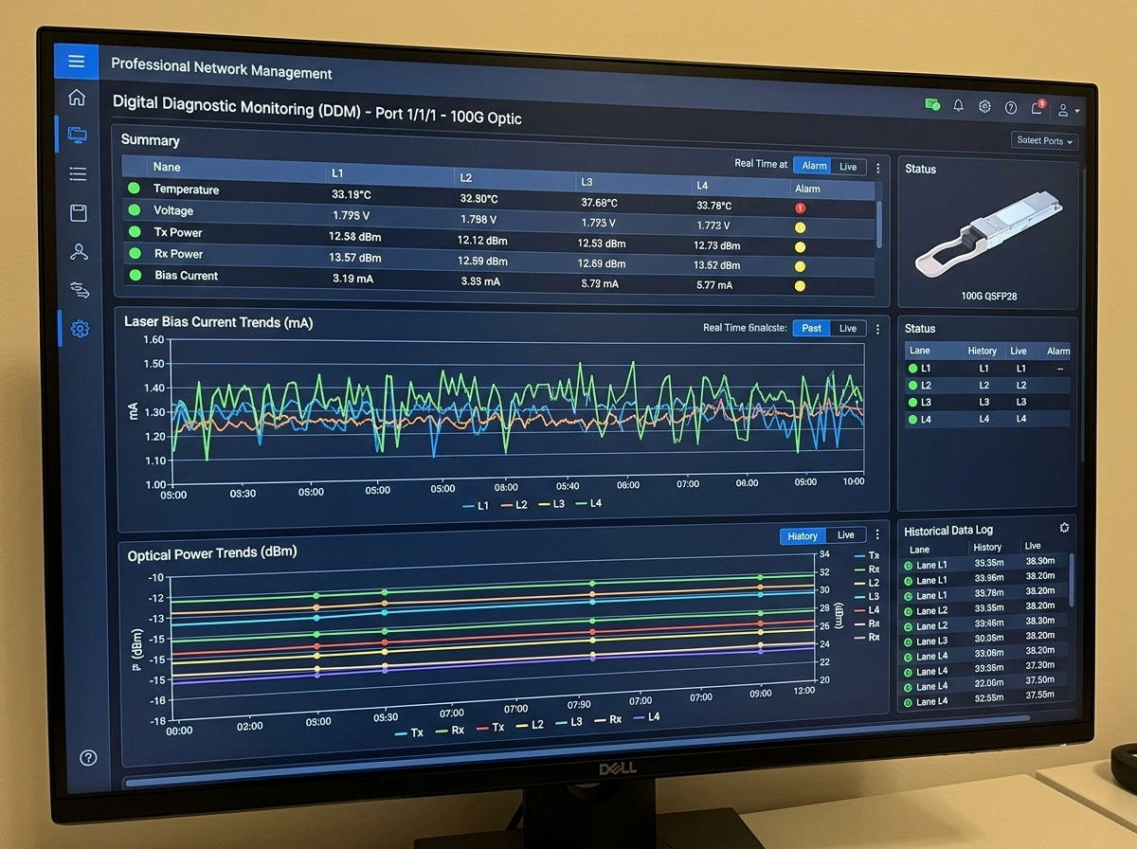Open the save/disk sidebar icon
Screen dimensions: 1137x849
(x=79, y=213)
